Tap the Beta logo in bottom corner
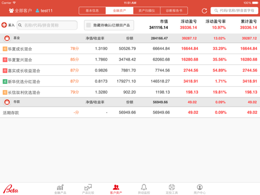Screen dimensions: 260x195 click(11, 189)
